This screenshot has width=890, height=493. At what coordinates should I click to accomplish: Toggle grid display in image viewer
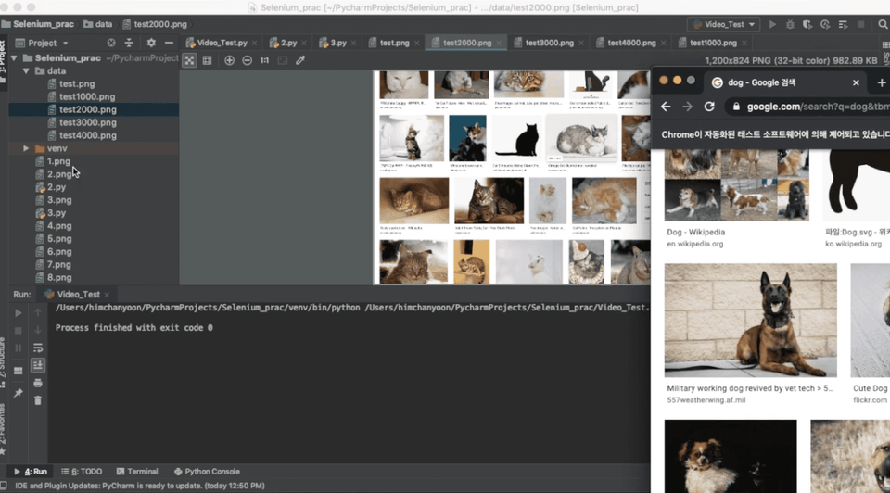(x=207, y=60)
